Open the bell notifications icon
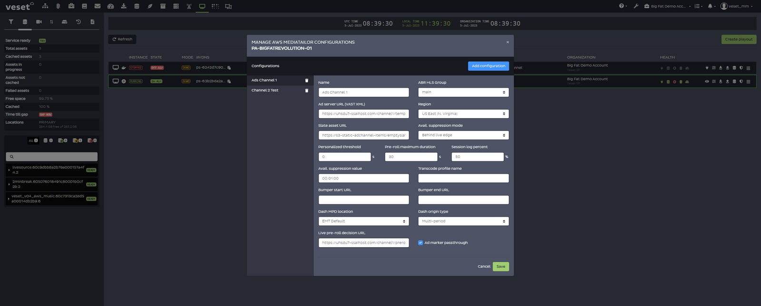This screenshot has height=306, width=761. [x=711, y=6]
